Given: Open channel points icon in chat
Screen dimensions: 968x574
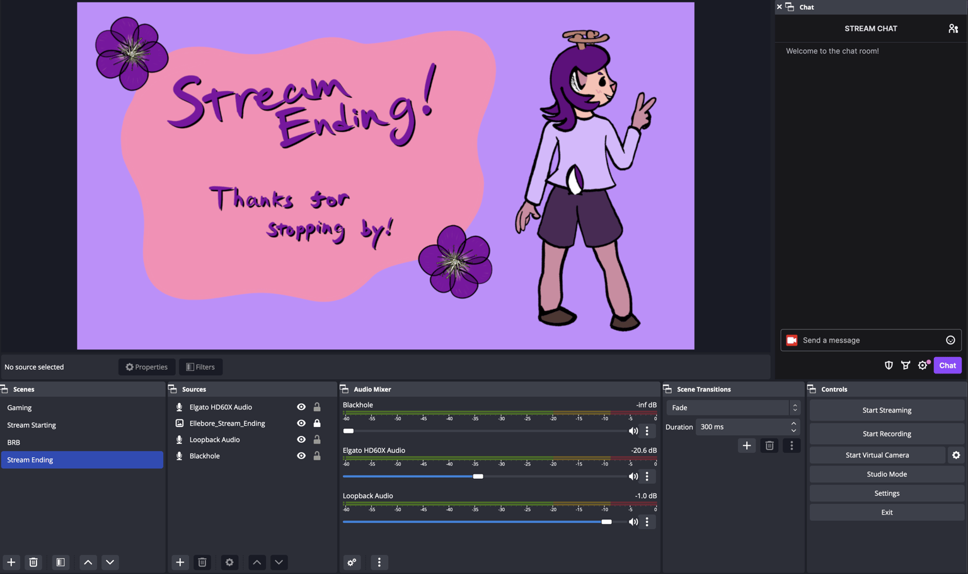Looking at the screenshot, I should point(906,365).
